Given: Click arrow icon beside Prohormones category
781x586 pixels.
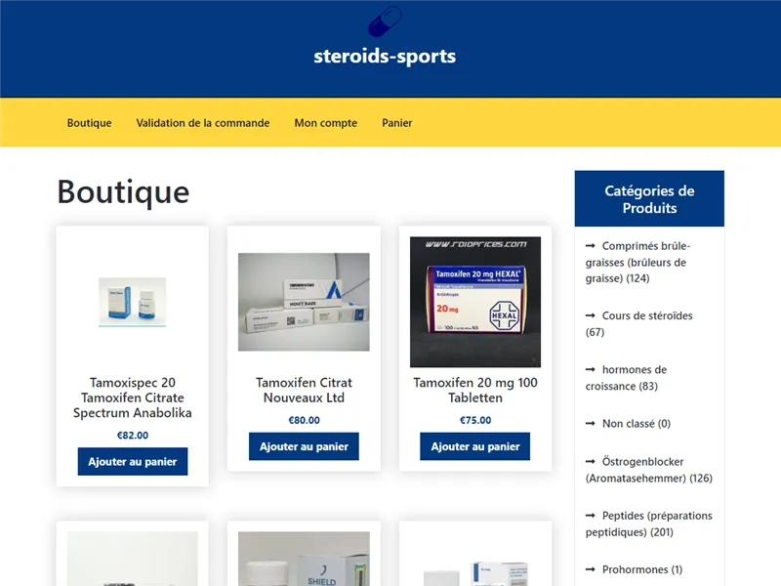Looking at the screenshot, I should (590, 568).
